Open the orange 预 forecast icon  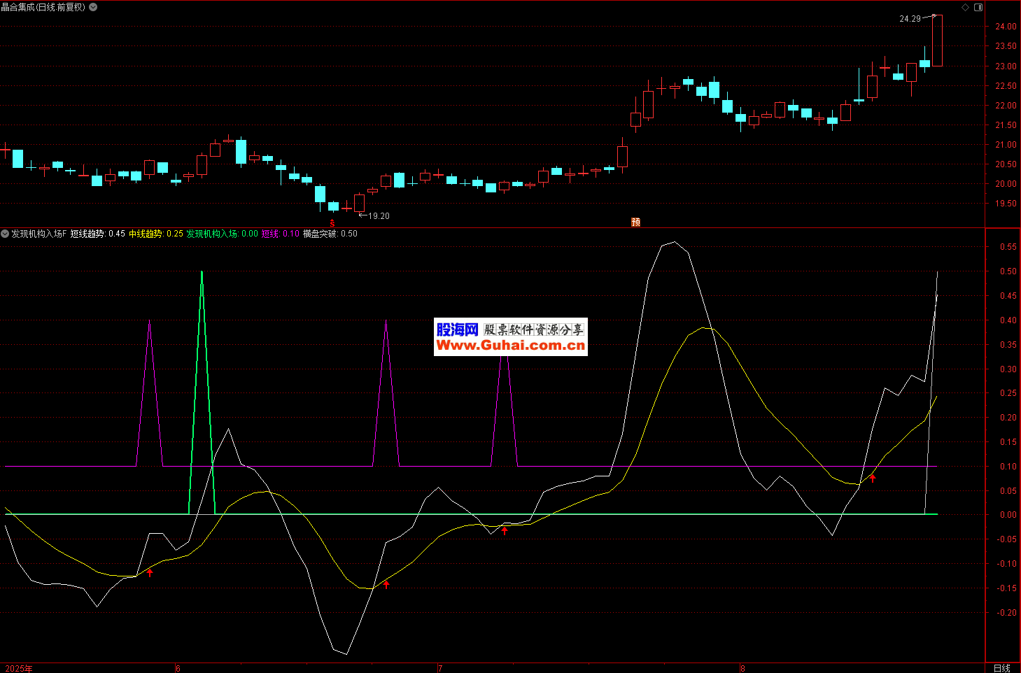[x=636, y=222]
